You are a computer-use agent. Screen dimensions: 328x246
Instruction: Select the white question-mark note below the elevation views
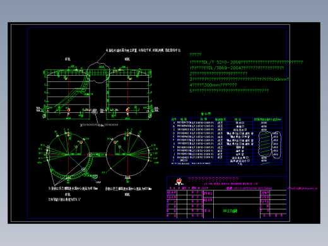[99, 125]
